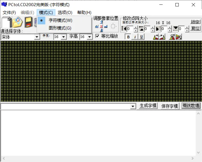
Task: Increase the left margin spinner value
Action: [135, 27]
